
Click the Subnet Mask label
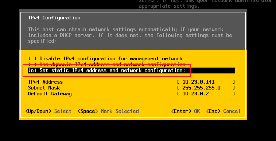point(44,88)
